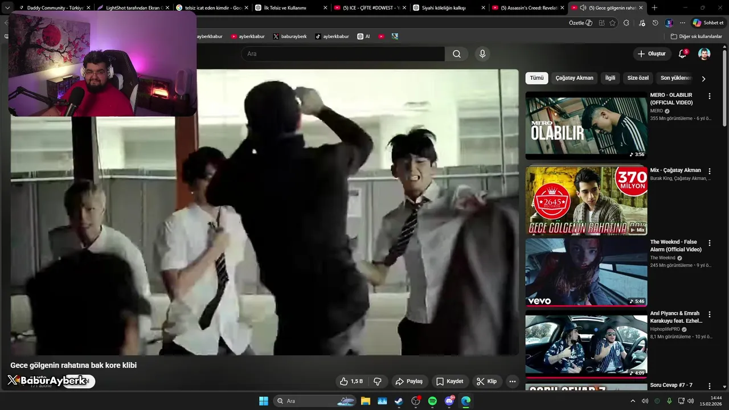Show hidden system tray icons chevron

coord(632,401)
